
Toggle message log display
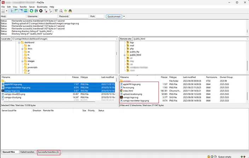point(12,11)
